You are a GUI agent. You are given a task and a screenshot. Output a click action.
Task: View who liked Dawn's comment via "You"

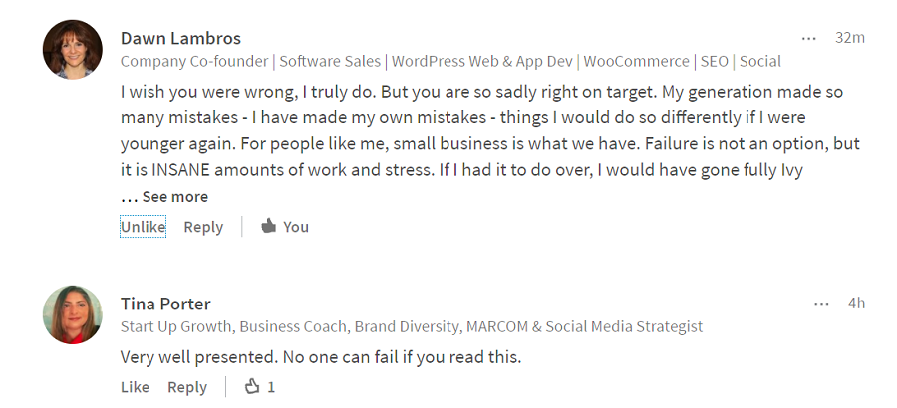296,227
